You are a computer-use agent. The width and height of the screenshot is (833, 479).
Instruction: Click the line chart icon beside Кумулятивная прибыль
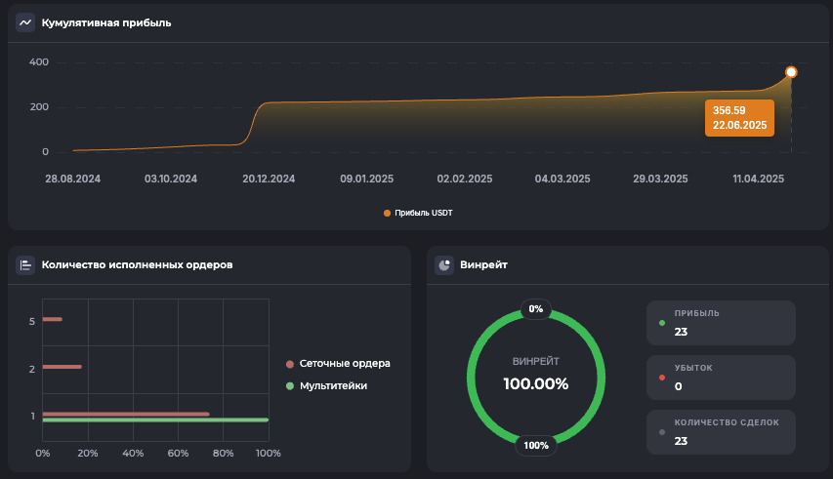click(25, 22)
